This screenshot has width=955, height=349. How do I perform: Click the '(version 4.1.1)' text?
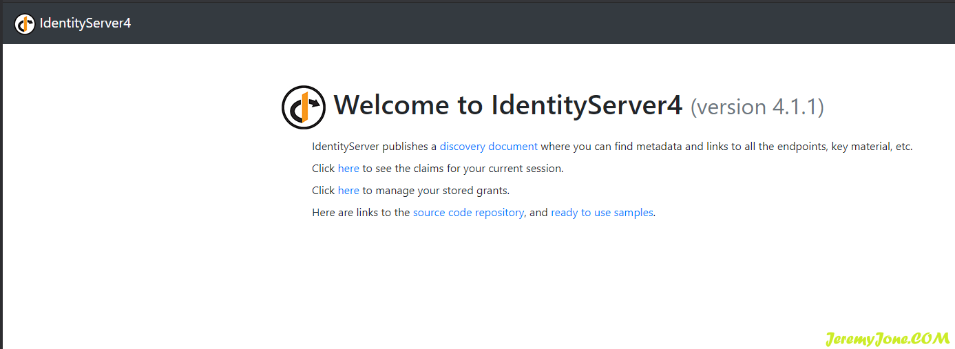pos(757,107)
